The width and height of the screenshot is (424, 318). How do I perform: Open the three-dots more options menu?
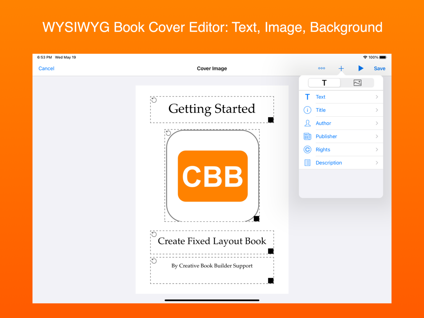pyautogui.click(x=321, y=68)
